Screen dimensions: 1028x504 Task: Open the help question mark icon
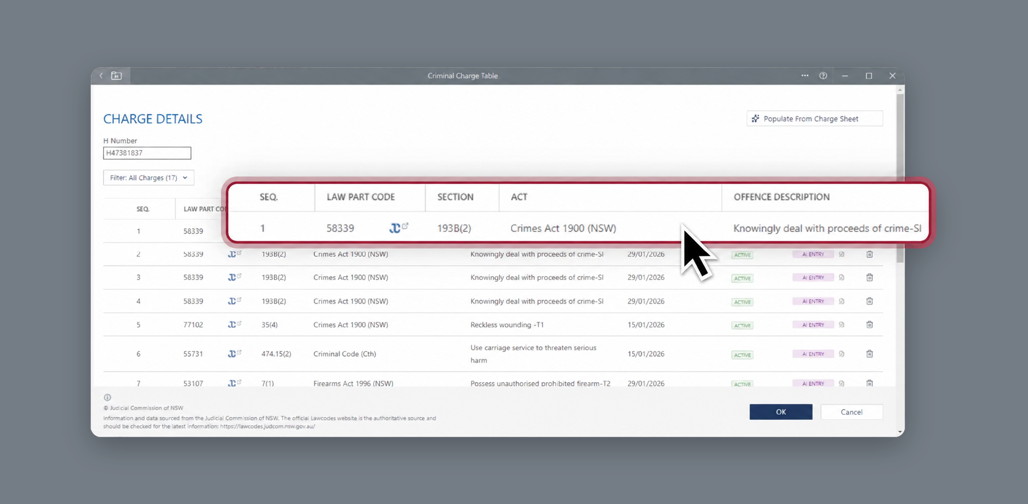pyautogui.click(x=823, y=76)
